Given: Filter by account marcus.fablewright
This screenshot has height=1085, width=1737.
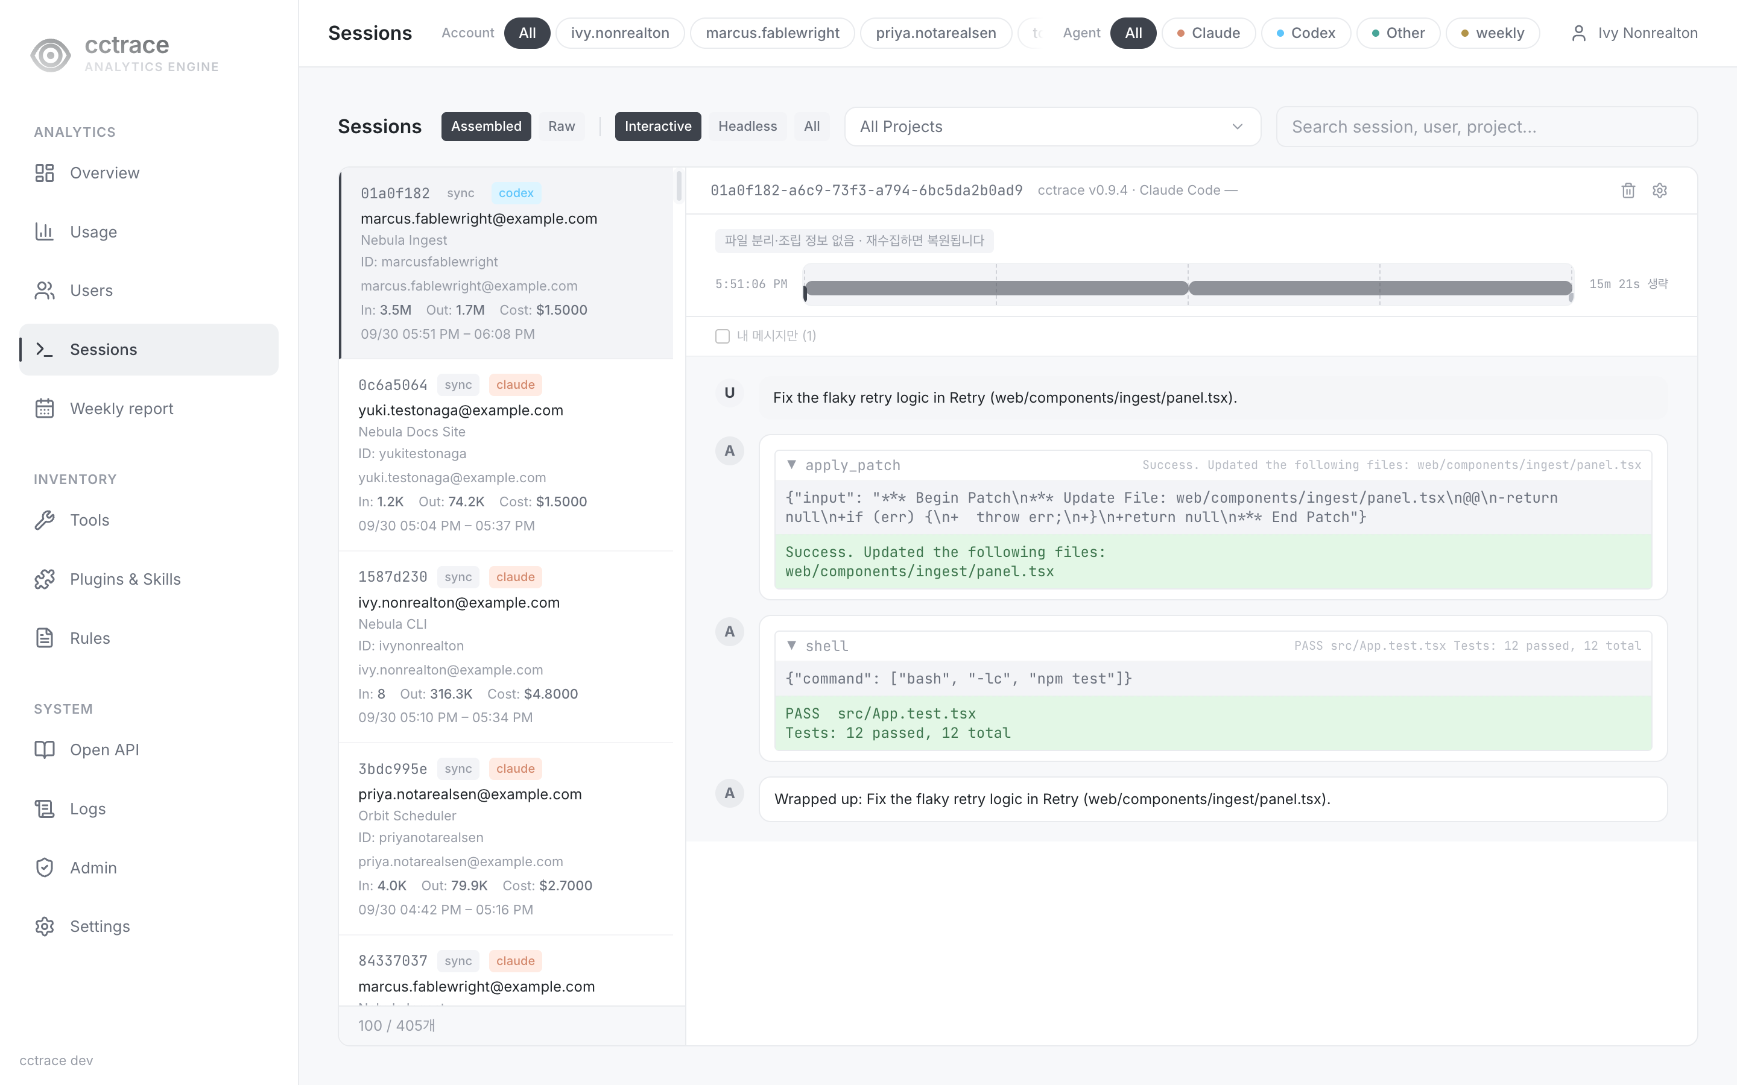Looking at the screenshot, I should point(773,33).
